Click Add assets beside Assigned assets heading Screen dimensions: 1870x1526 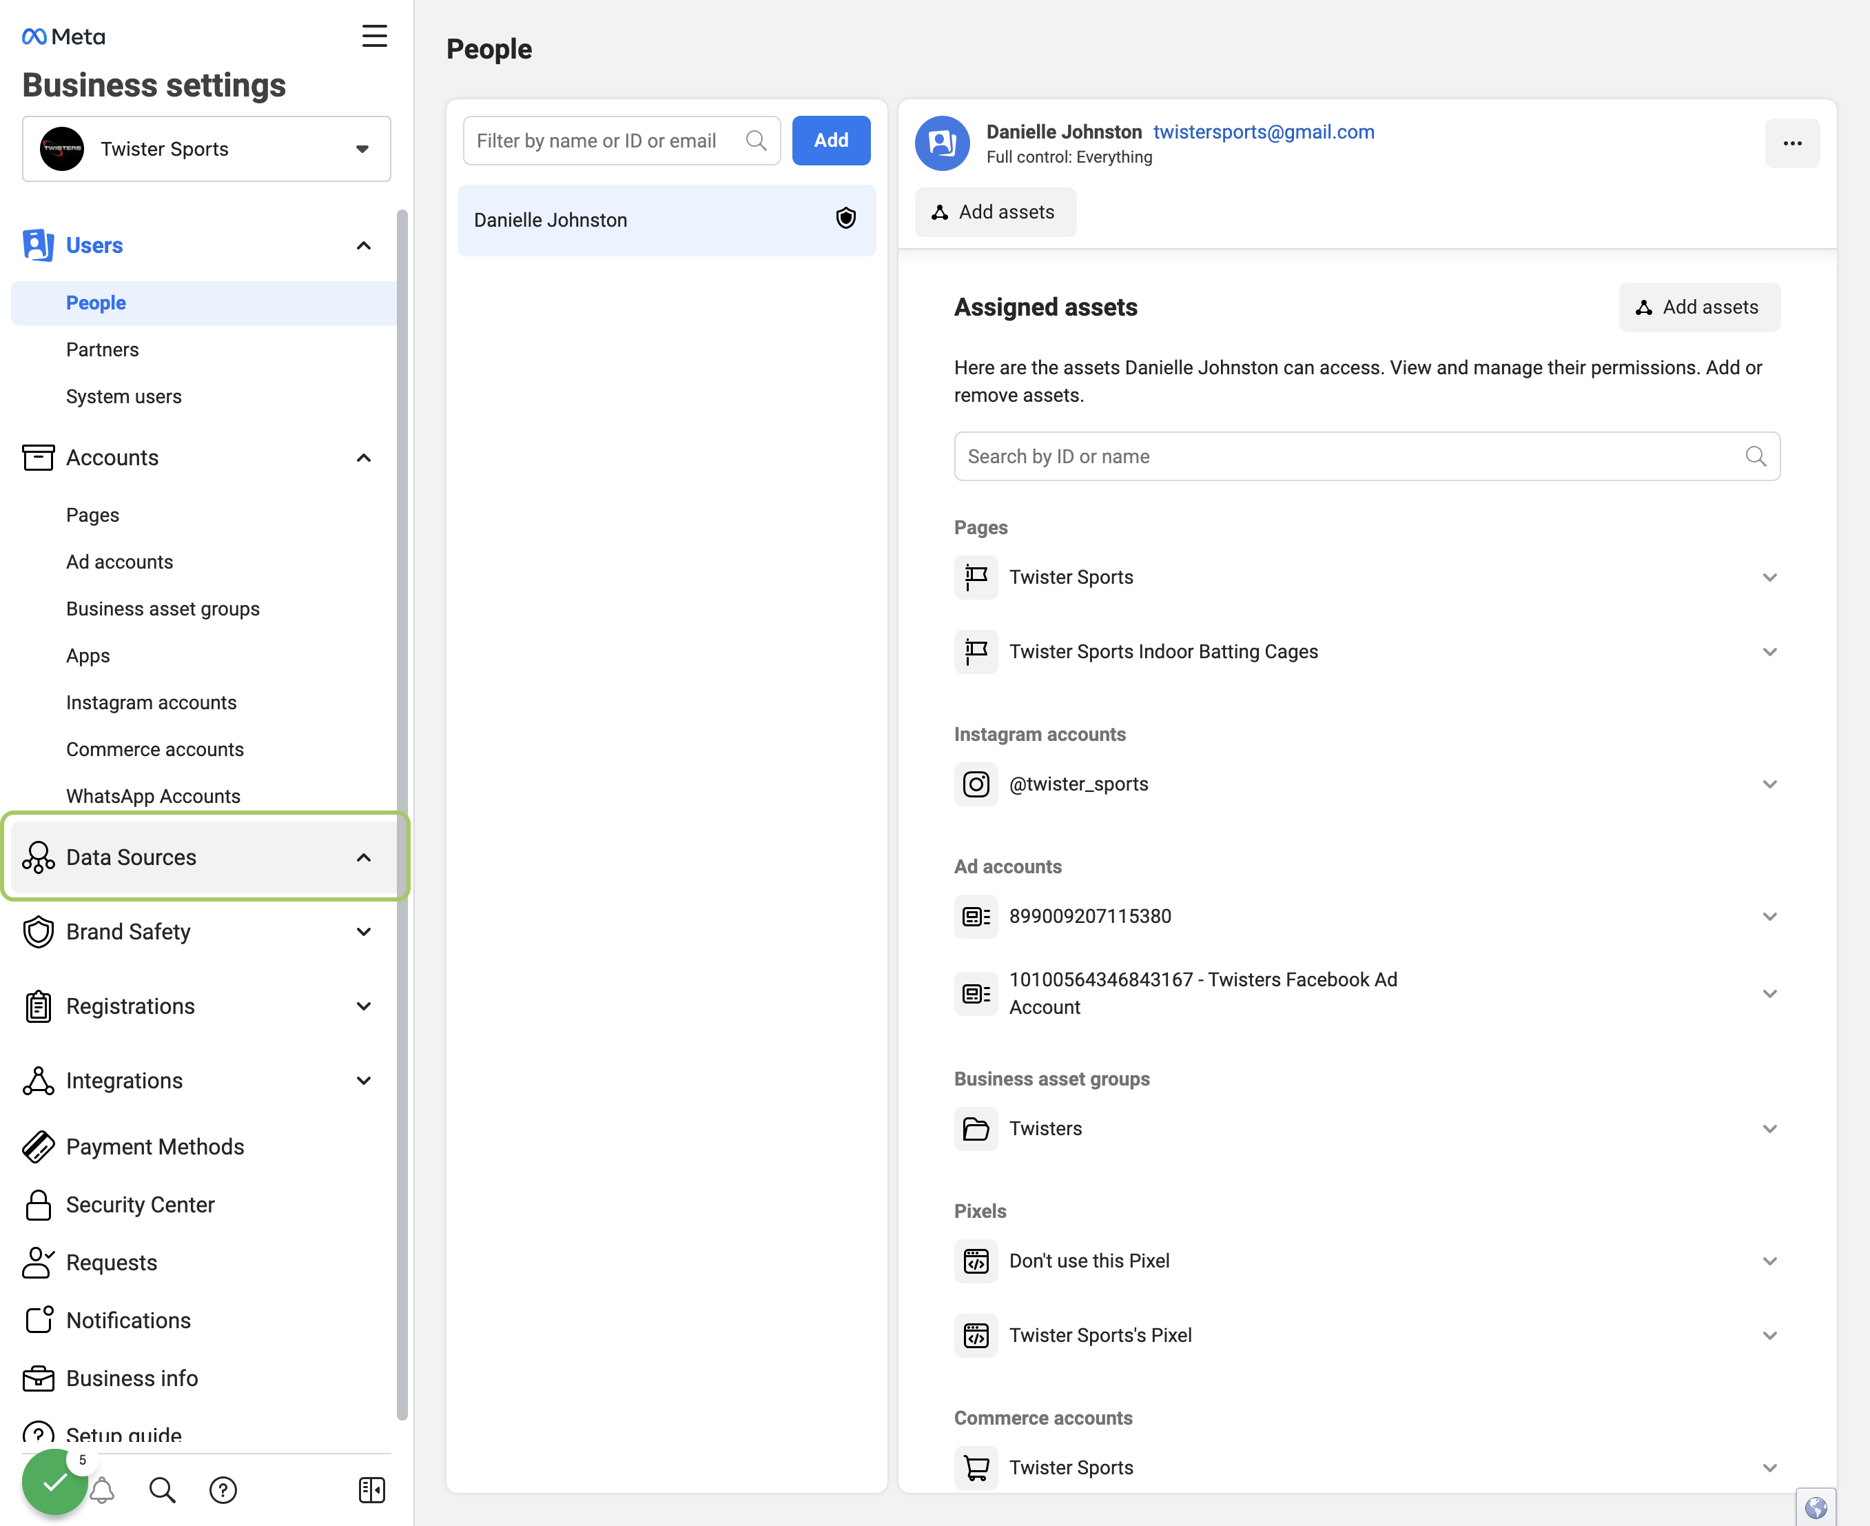1698,307
